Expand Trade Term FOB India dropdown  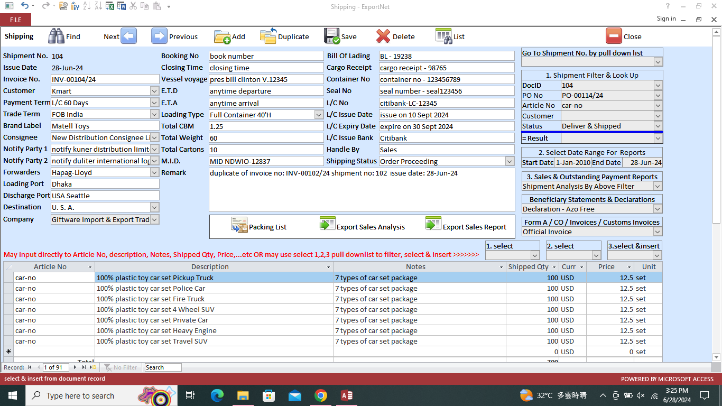point(154,114)
